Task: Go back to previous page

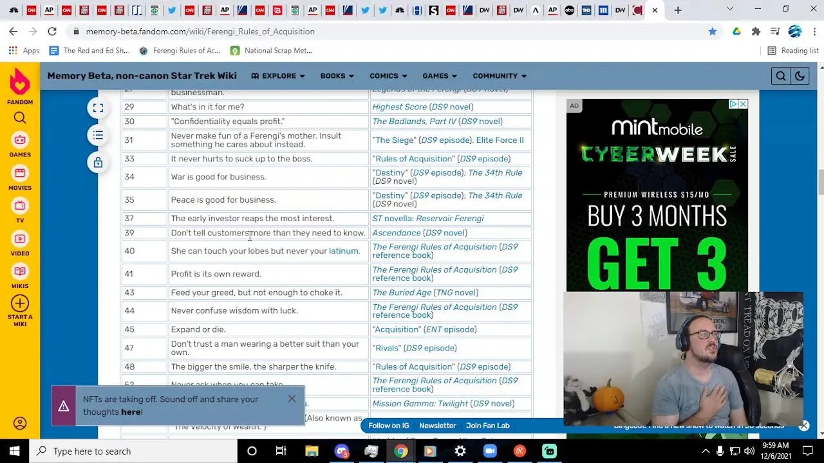Action: [14, 32]
